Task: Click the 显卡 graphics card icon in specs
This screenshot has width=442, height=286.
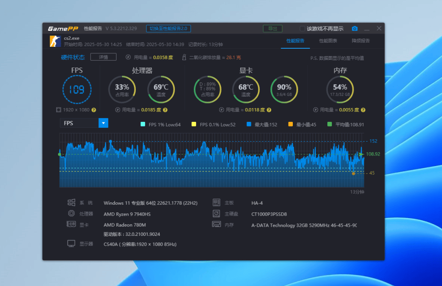Action: [x=71, y=224]
